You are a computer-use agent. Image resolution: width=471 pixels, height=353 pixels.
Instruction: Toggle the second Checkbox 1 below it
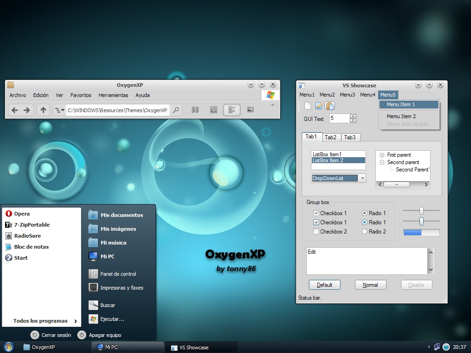point(316,222)
